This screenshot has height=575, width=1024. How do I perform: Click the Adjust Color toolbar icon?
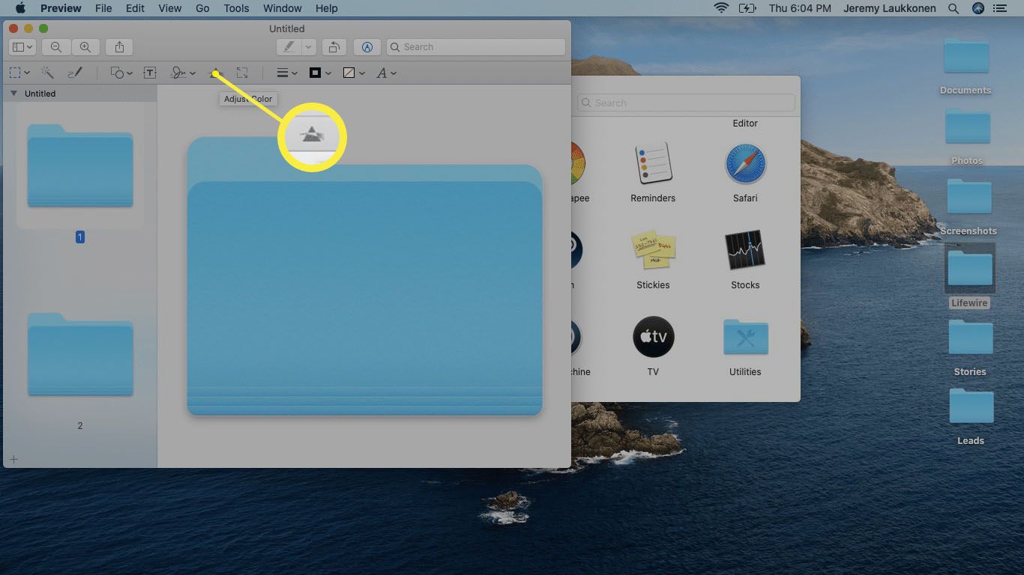click(216, 73)
